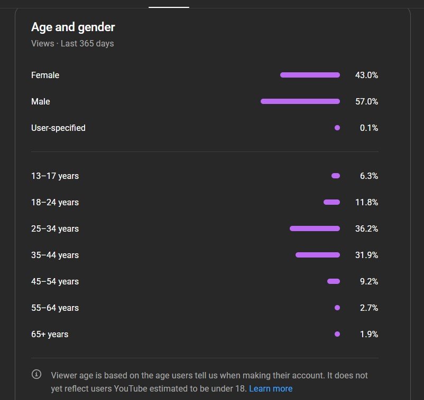Click the 31.9% percentage value
This screenshot has height=400, width=424.
tap(366, 255)
